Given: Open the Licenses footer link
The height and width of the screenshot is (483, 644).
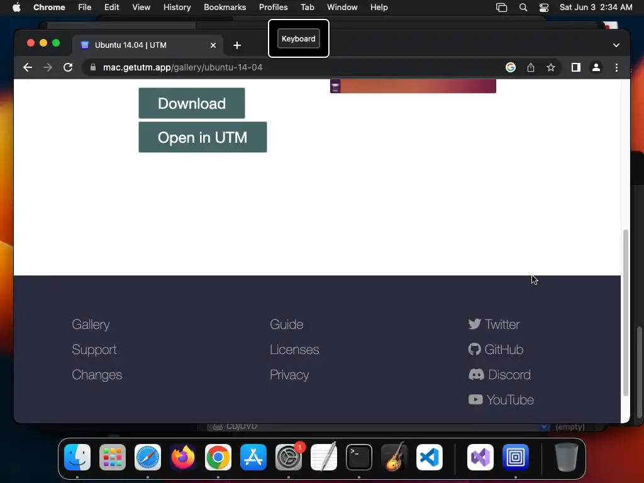Looking at the screenshot, I should (294, 350).
